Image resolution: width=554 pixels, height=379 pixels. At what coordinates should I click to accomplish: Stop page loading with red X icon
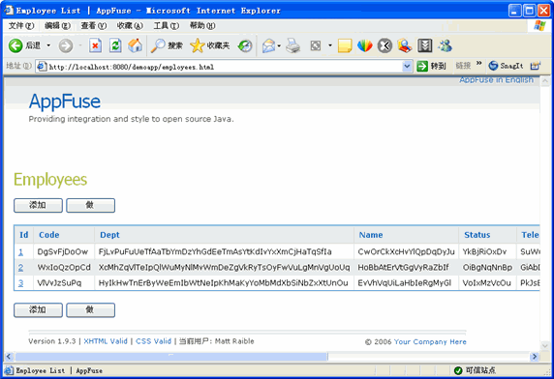click(95, 45)
